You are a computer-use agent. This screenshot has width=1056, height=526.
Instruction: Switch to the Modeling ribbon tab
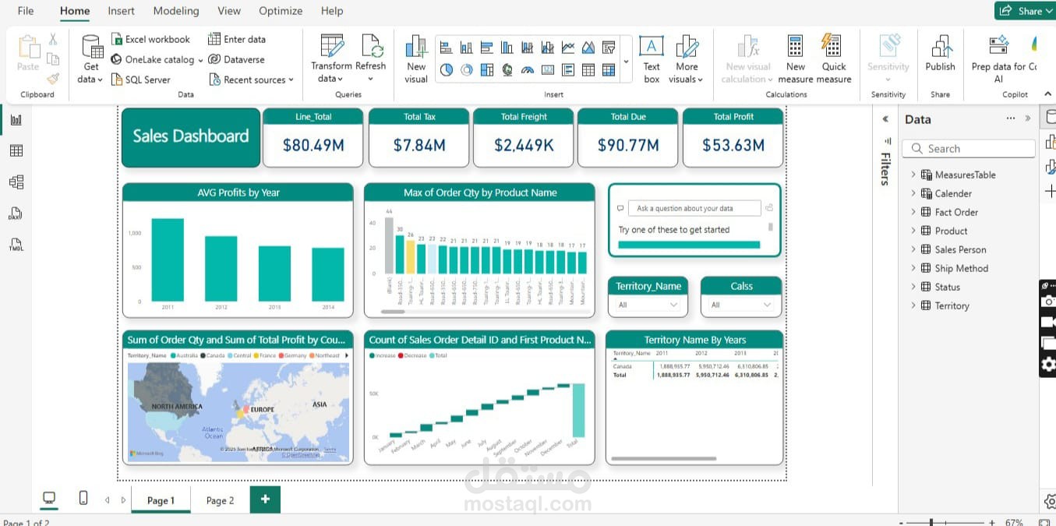coord(176,11)
